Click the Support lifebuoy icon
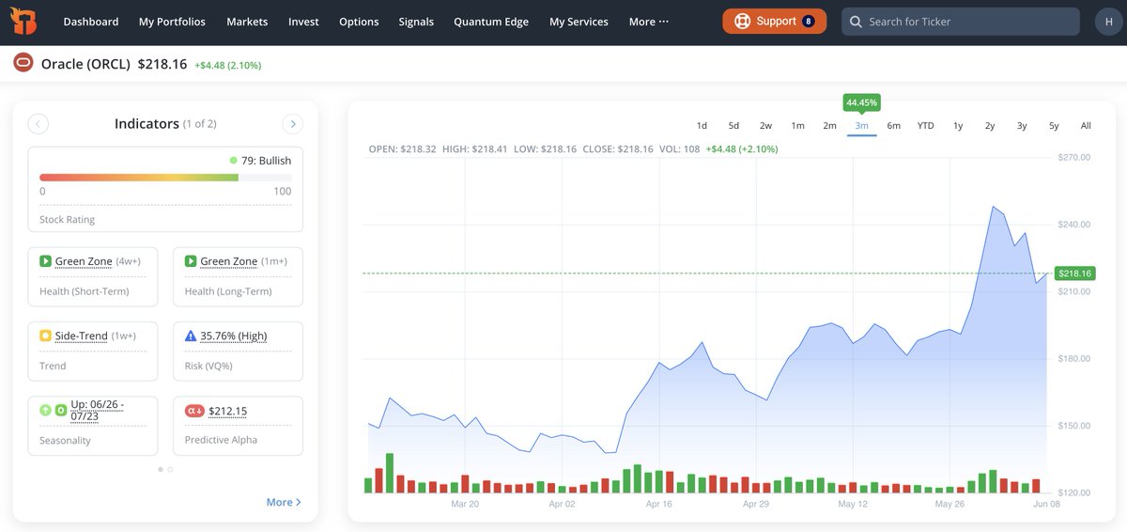1127x532 pixels. [743, 22]
